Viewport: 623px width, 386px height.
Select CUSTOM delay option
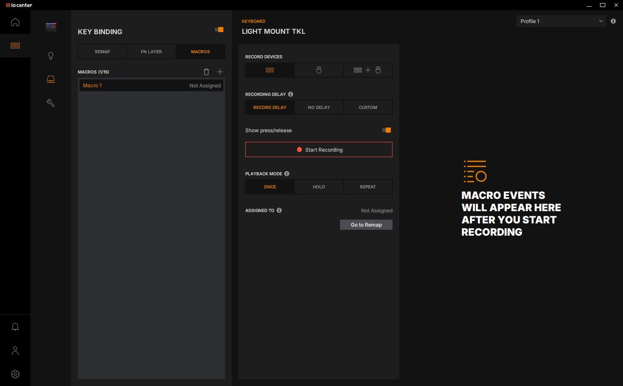(368, 107)
